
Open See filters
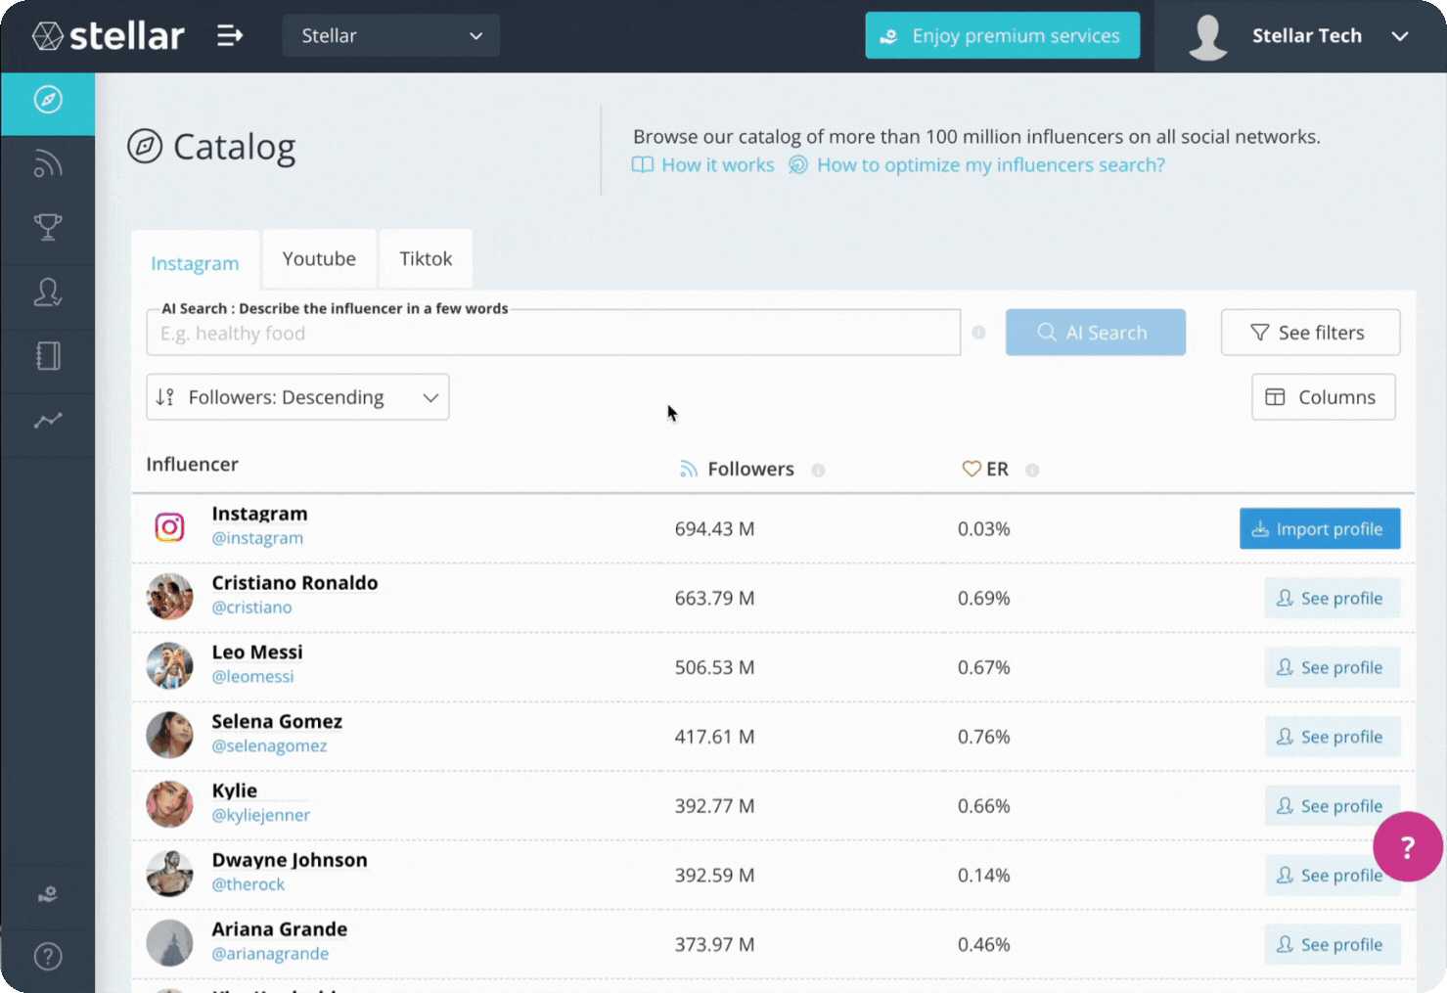click(1310, 333)
